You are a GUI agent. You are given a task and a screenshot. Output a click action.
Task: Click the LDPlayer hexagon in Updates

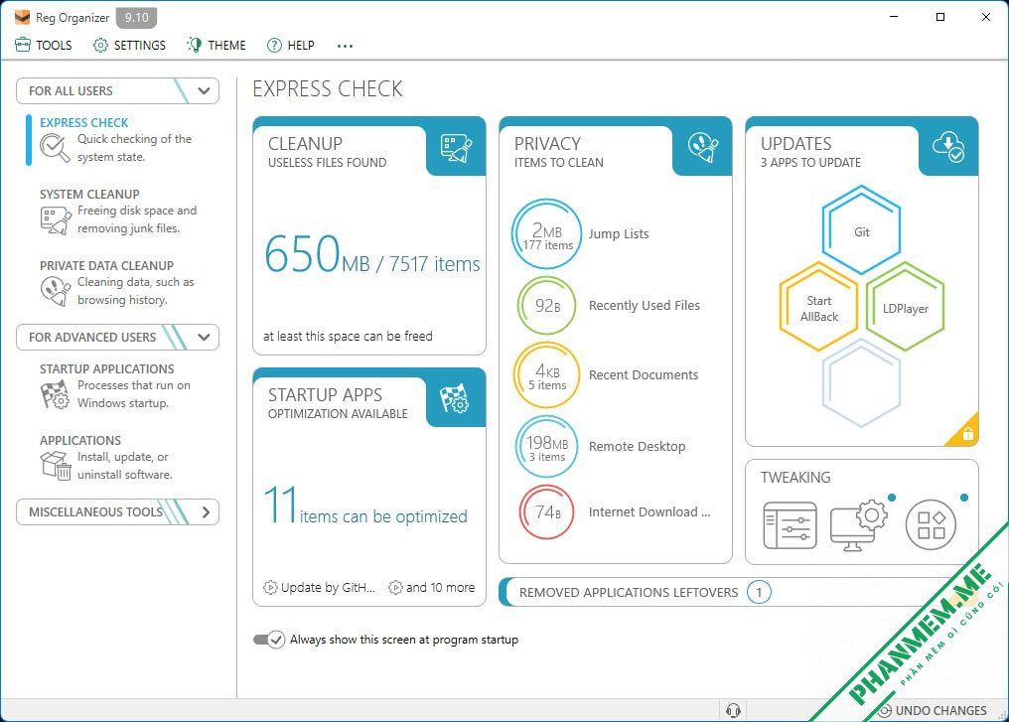905,308
